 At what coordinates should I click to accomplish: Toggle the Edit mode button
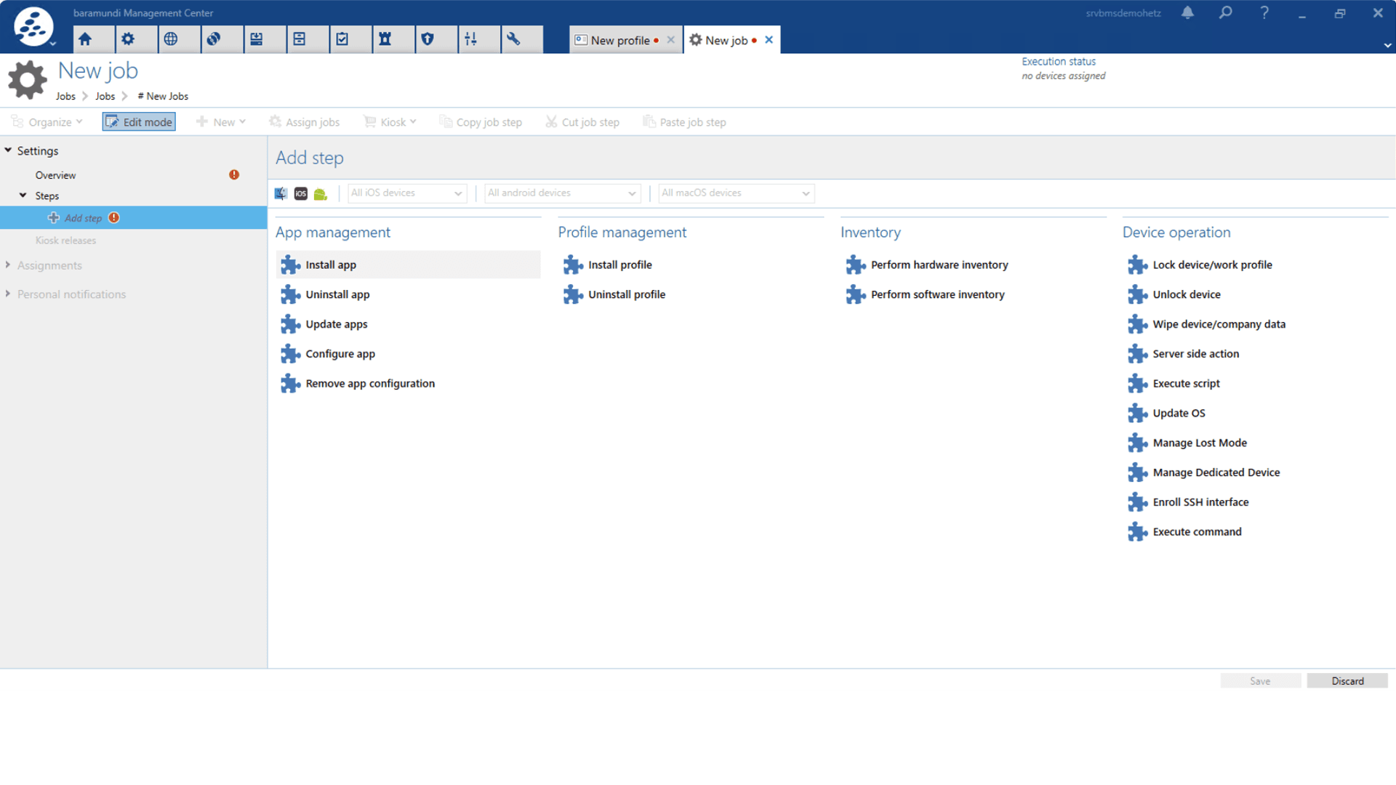[139, 122]
